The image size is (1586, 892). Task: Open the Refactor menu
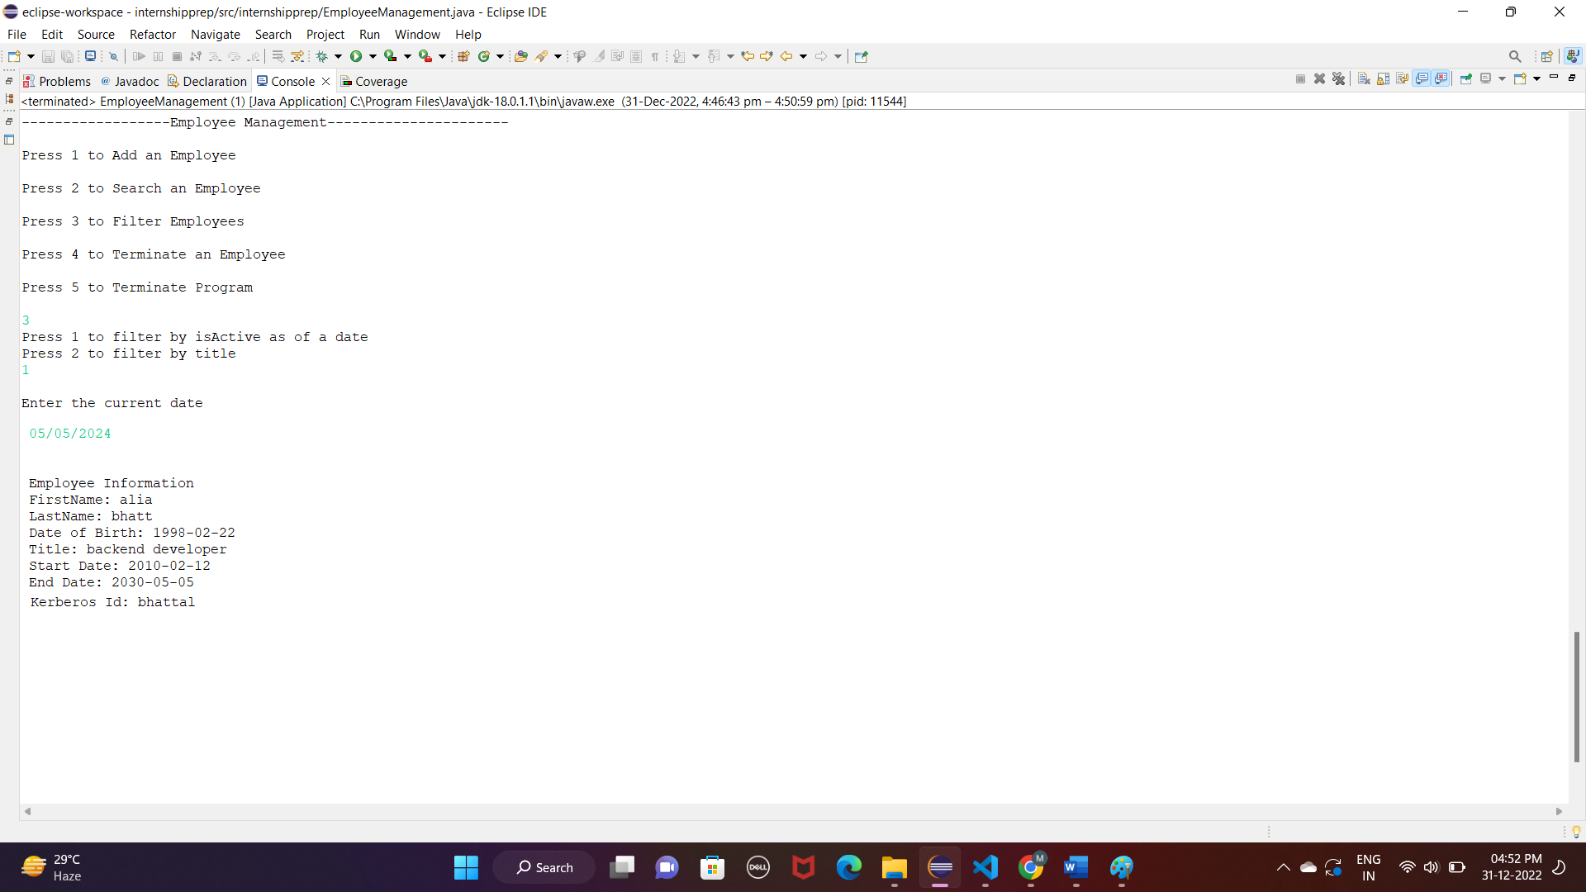point(152,35)
